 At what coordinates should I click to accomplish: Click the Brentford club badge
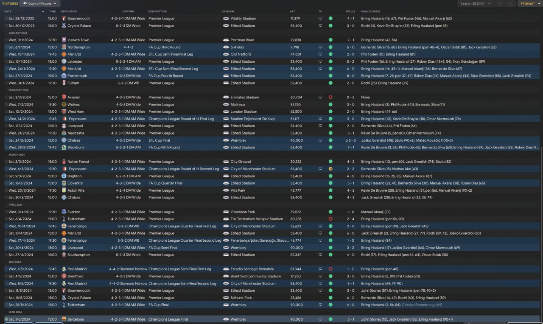[64, 276]
